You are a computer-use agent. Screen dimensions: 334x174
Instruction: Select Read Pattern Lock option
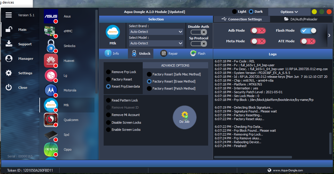(x=122, y=100)
